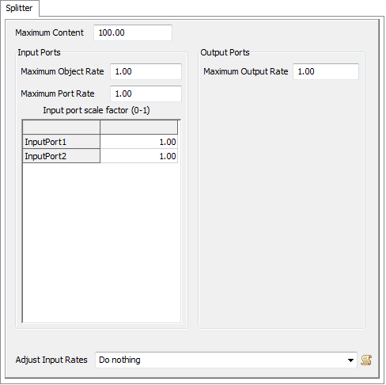386x385 pixels.
Task: Click the Maximum Content label
Action: pyautogui.click(x=50, y=32)
